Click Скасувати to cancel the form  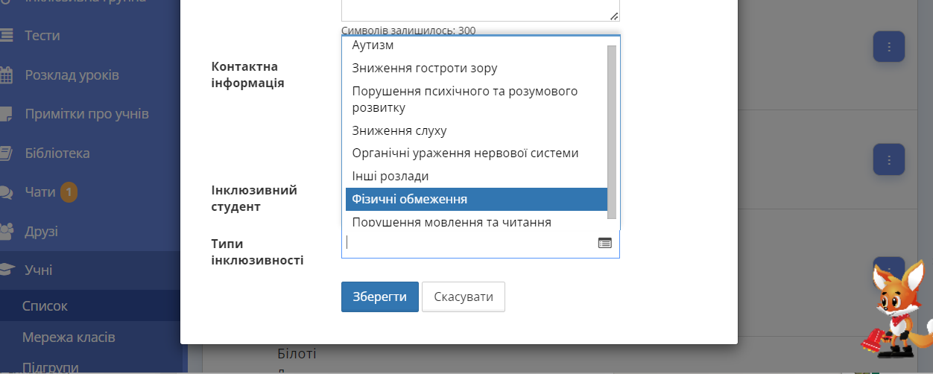(x=463, y=297)
